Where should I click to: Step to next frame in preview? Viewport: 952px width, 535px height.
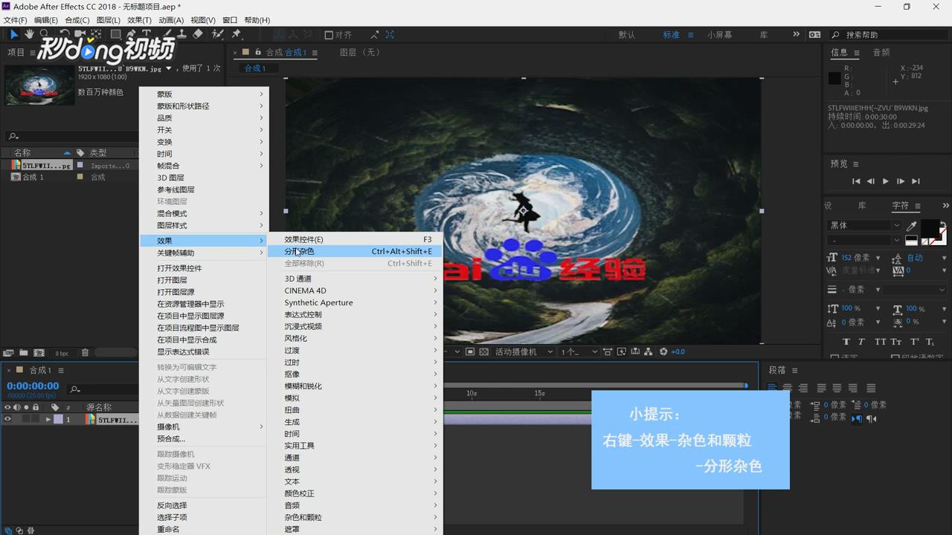(901, 181)
